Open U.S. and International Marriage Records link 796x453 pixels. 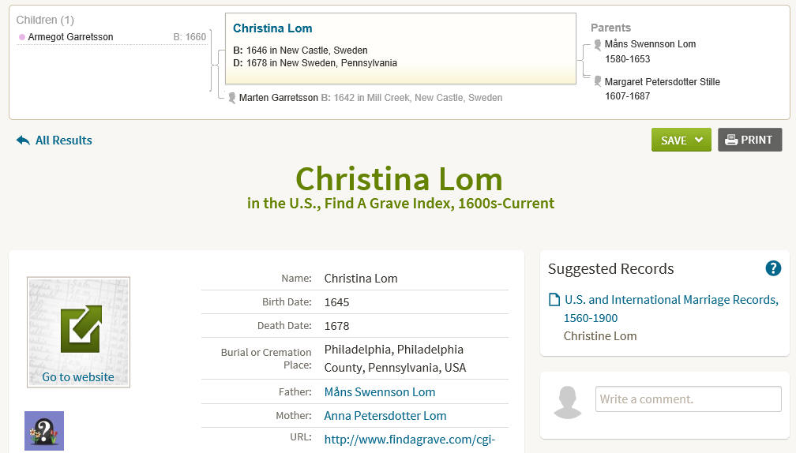pyautogui.click(x=671, y=309)
